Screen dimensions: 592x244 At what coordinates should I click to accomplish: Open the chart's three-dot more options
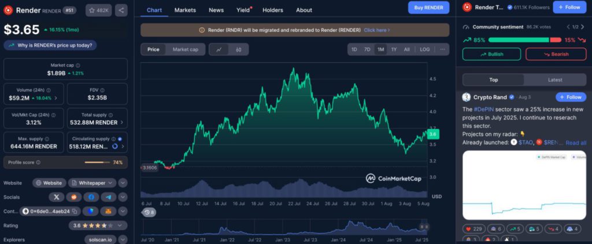point(443,49)
